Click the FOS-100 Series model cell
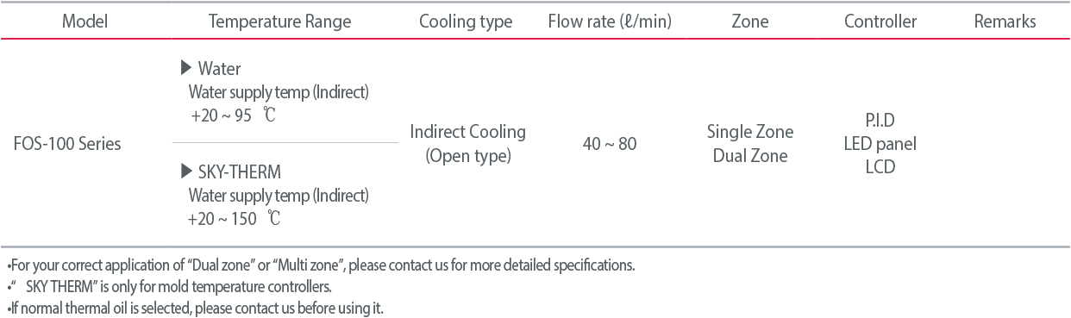Screen dimensions: 1071x318 click(67, 144)
